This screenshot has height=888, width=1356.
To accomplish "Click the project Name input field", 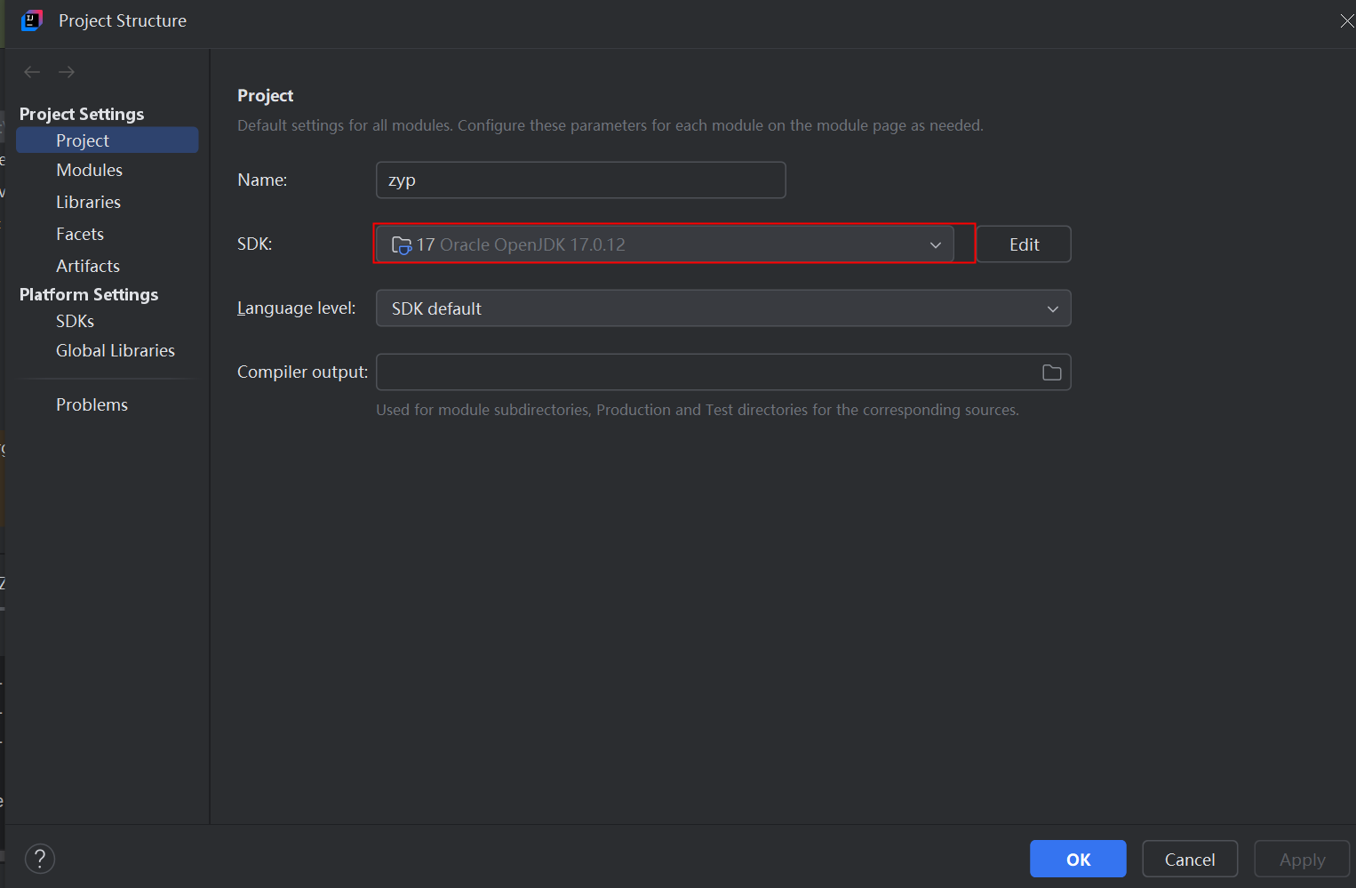I will [x=580, y=180].
